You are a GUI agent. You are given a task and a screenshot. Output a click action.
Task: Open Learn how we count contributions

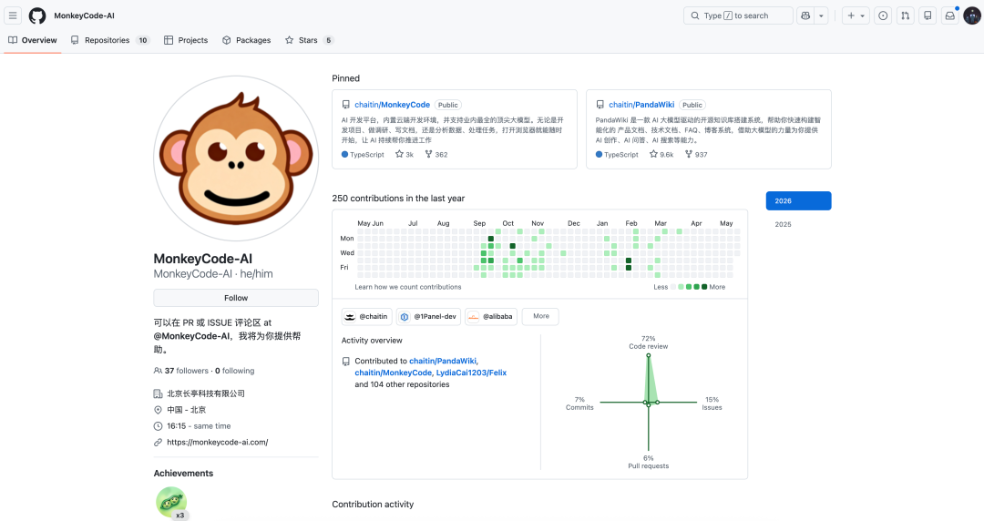408,287
